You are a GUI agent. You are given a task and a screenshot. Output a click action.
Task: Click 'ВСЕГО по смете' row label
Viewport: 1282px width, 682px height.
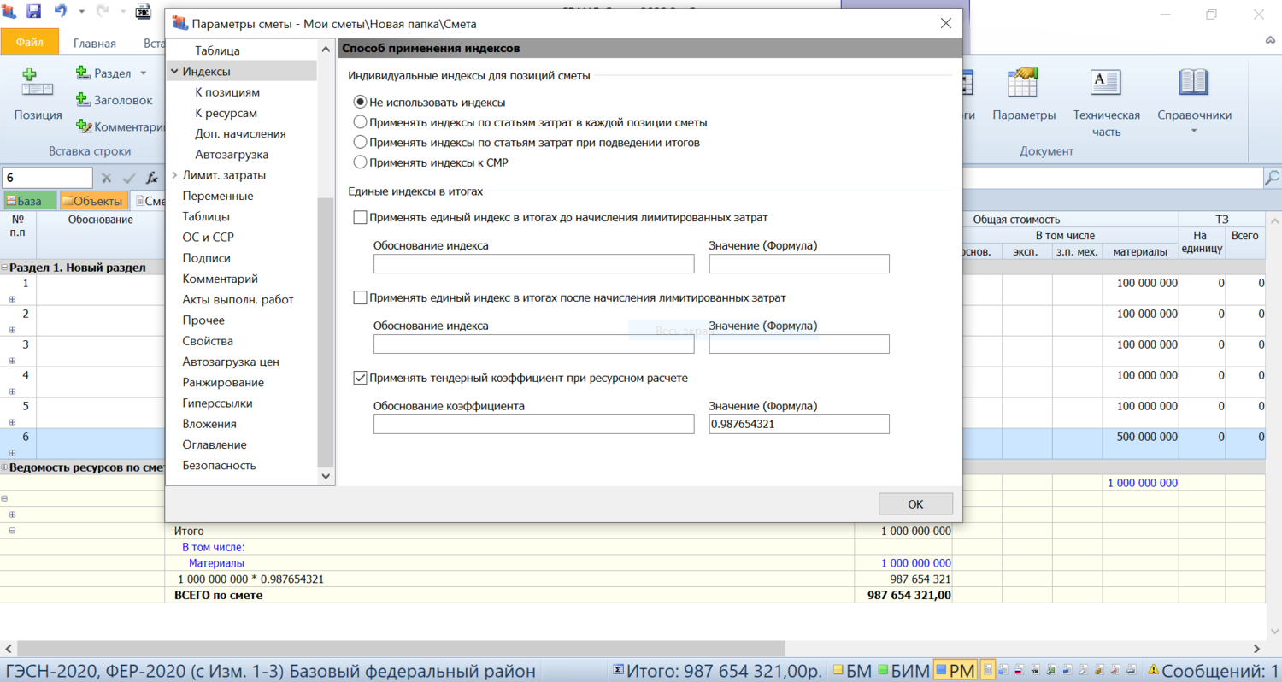(218, 595)
